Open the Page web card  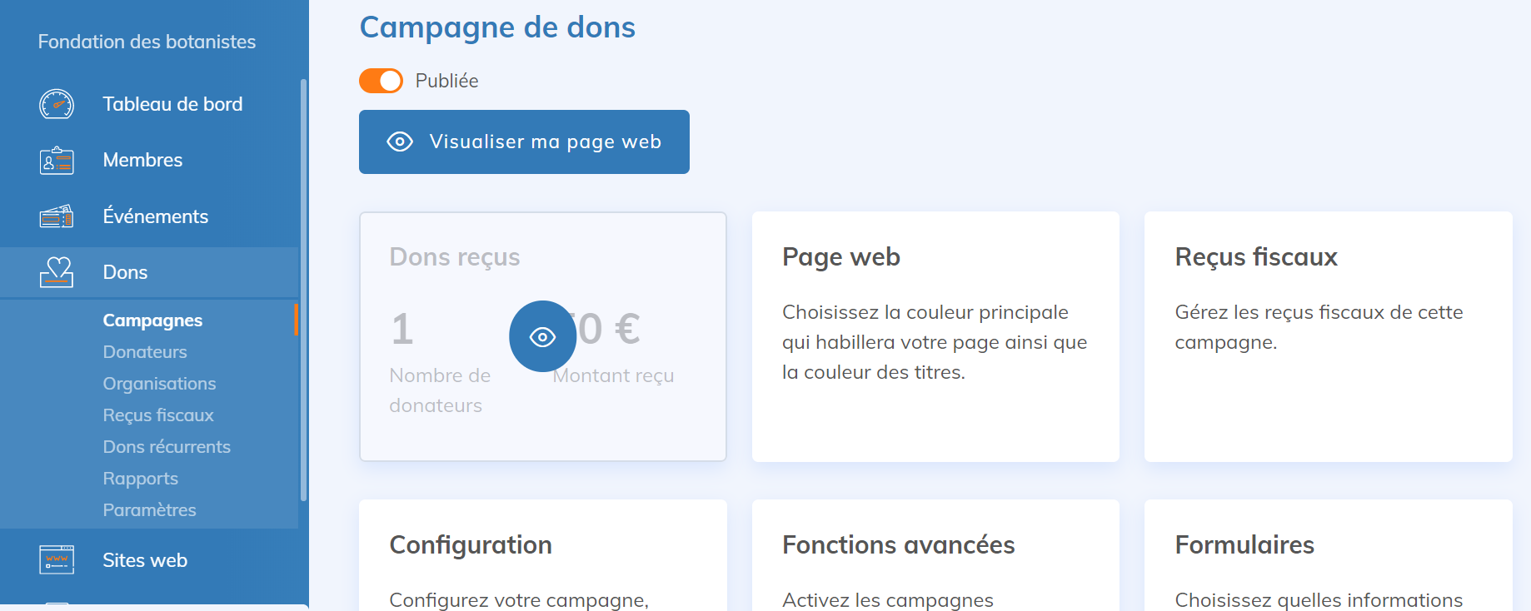(935, 336)
